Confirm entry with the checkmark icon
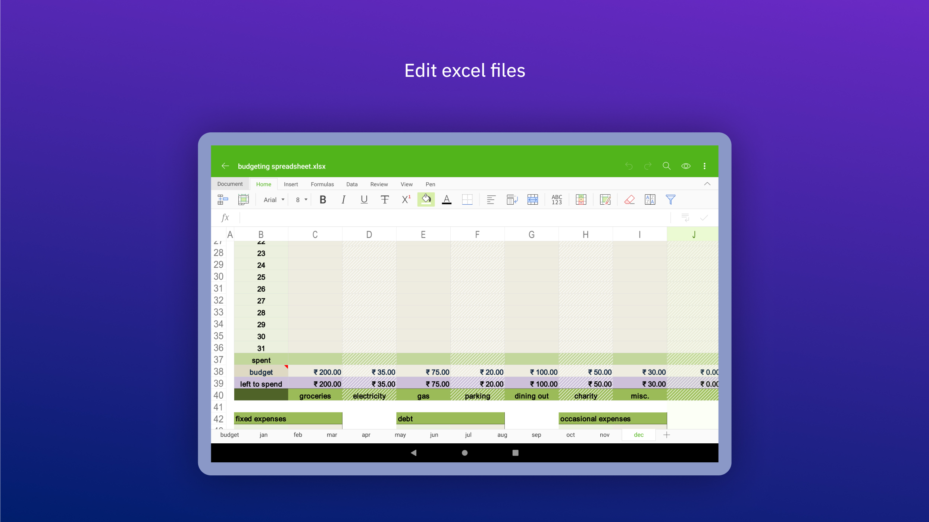Image resolution: width=929 pixels, height=522 pixels. click(x=704, y=218)
